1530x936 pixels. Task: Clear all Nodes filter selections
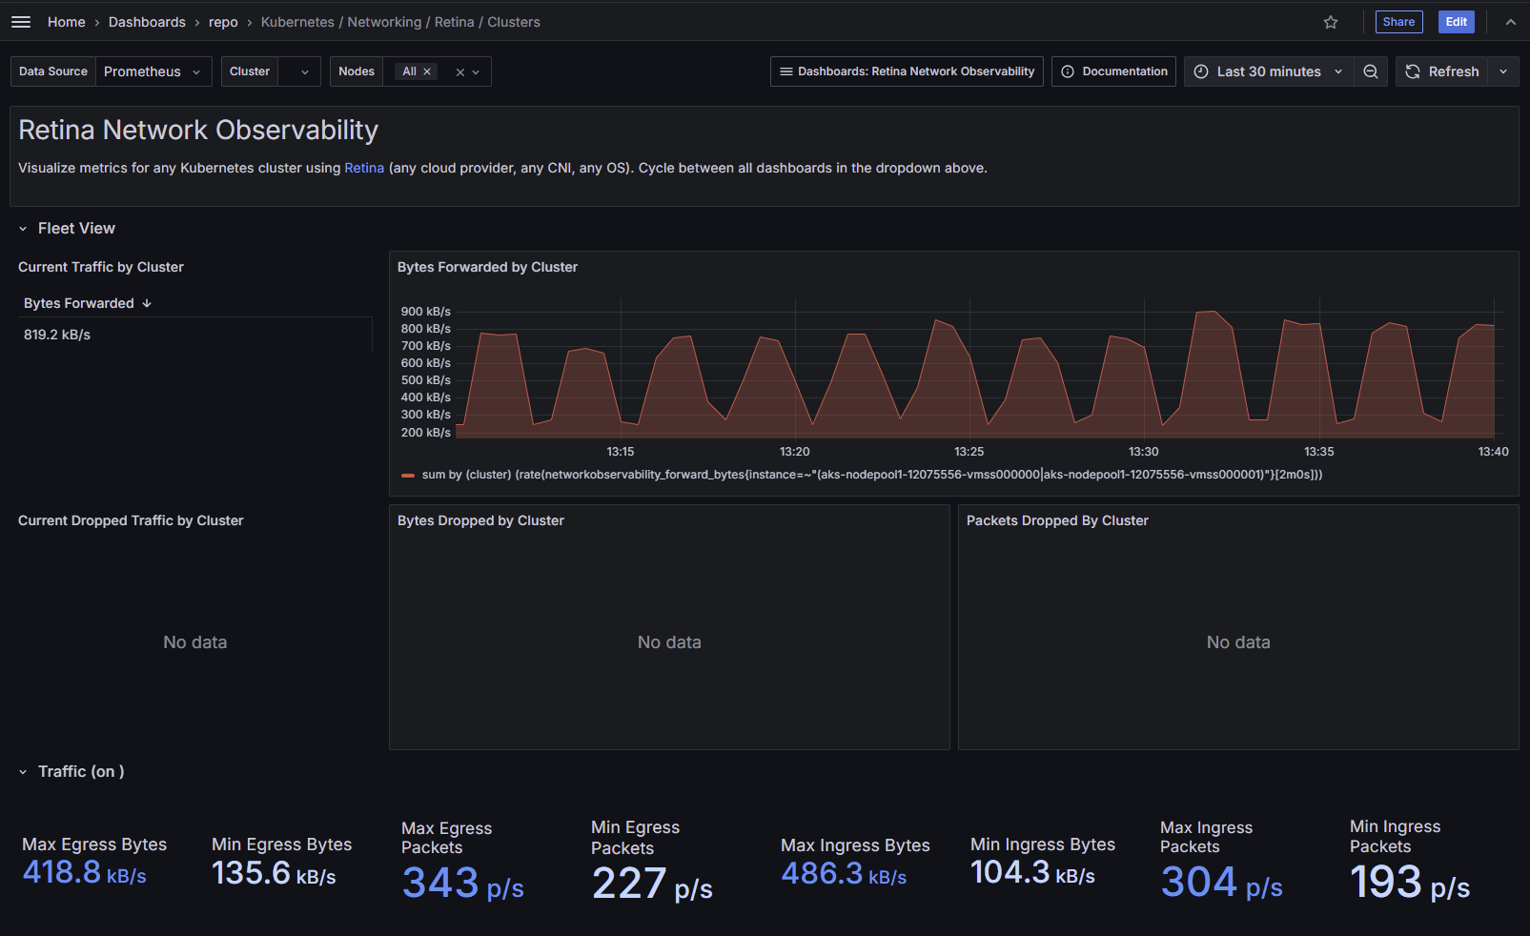pos(459,72)
